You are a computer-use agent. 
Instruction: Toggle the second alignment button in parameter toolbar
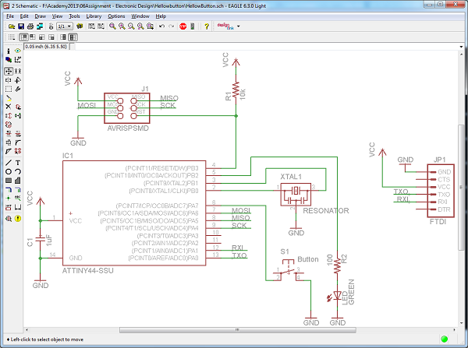click(x=33, y=37)
